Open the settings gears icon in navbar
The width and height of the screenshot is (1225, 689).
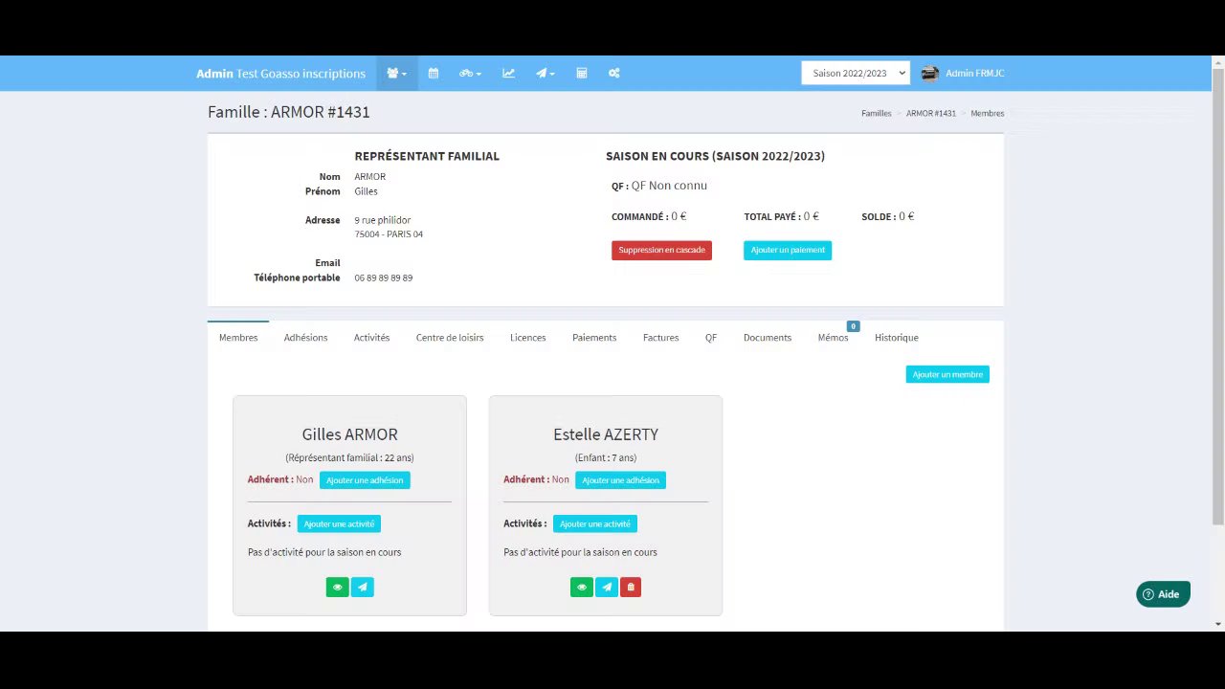tap(614, 74)
